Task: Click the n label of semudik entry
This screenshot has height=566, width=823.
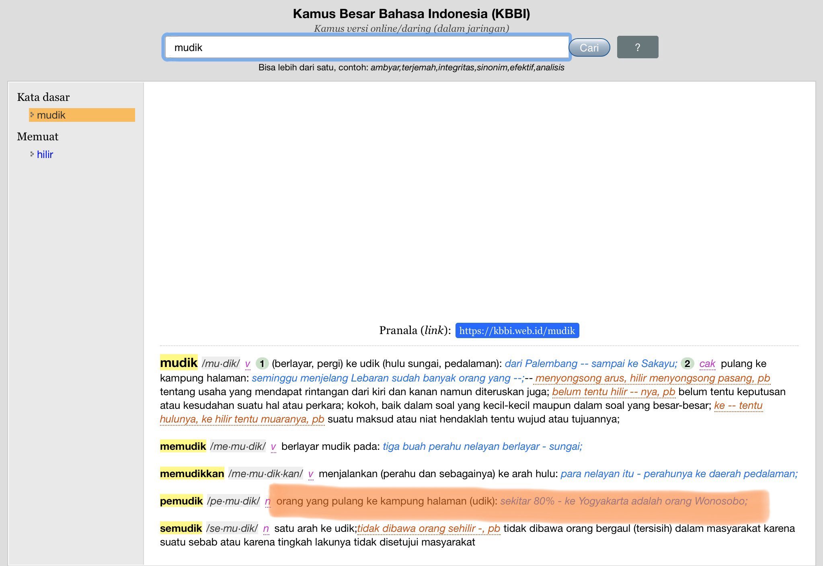Action: (x=266, y=529)
